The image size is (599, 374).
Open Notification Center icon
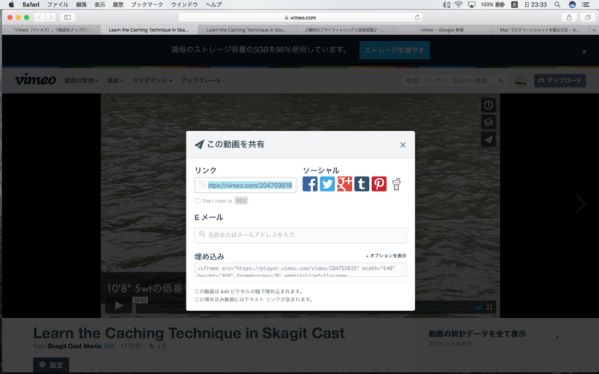[x=586, y=4]
